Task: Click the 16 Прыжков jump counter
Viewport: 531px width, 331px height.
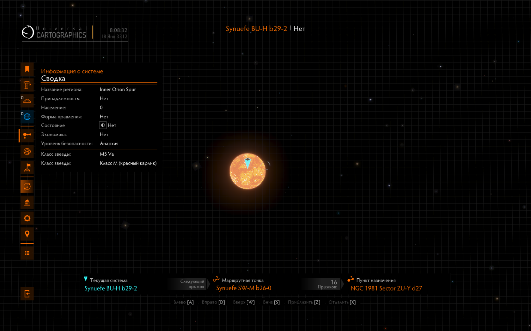Action: pyautogui.click(x=327, y=284)
